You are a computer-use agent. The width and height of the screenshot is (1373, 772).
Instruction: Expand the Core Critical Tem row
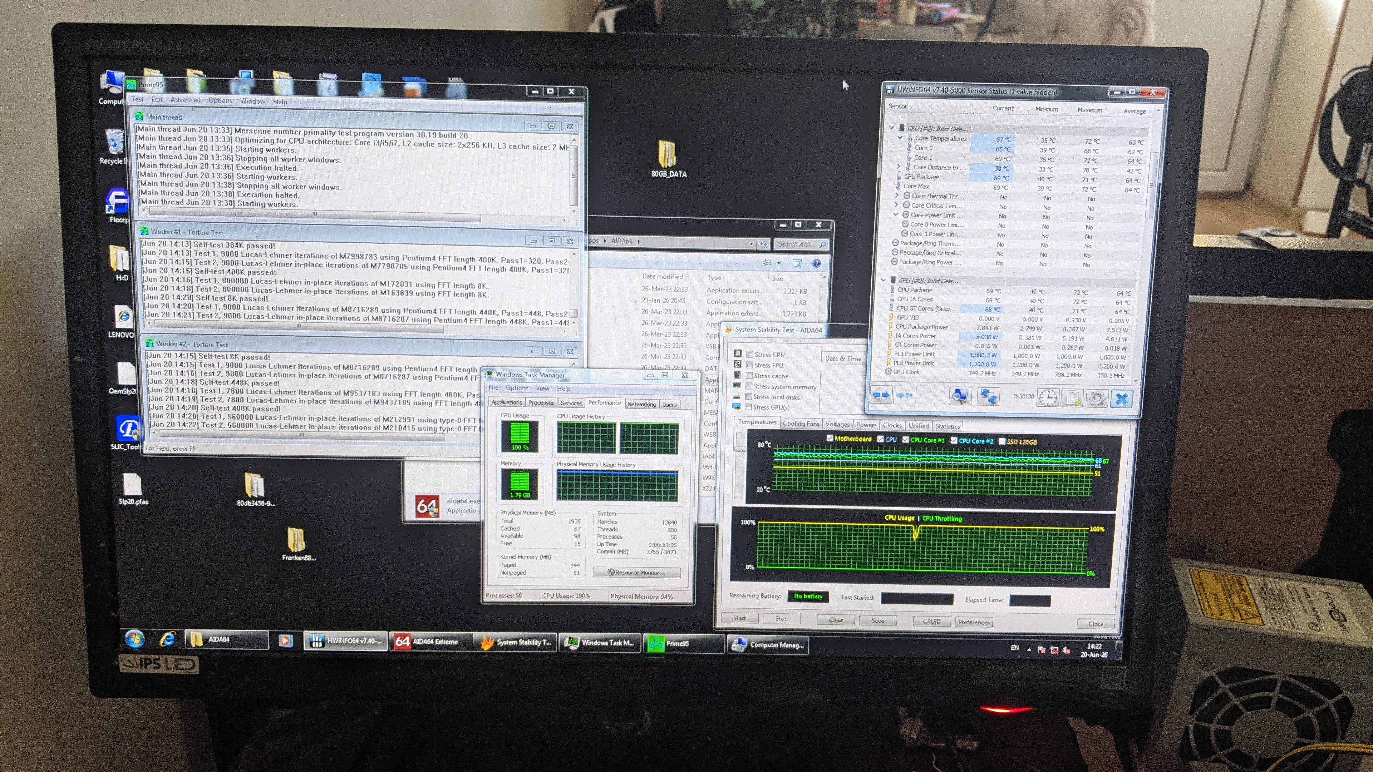896,205
